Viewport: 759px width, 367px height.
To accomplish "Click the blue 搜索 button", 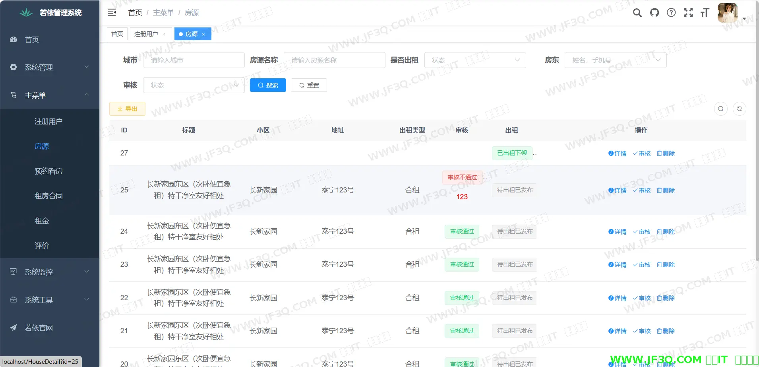I will coord(268,85).
